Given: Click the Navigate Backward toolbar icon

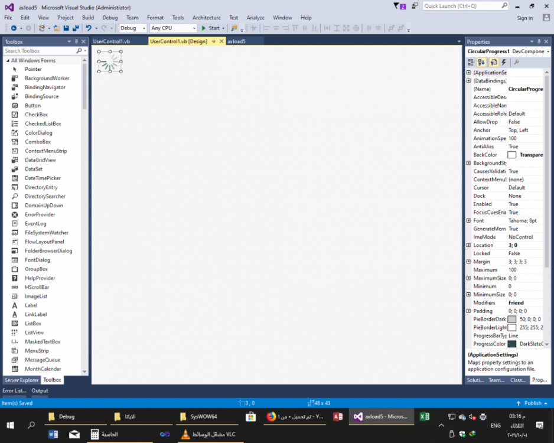Looking at the screenshot, I should (x=14, y=28).
